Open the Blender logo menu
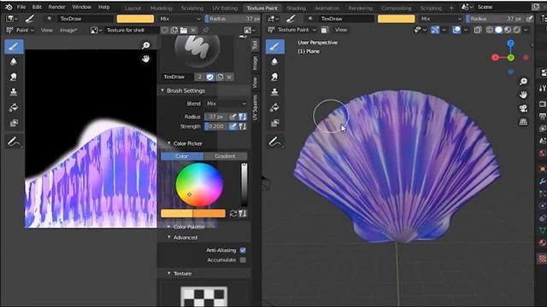Image resolution: width=547 pixels, height=307 pixels. click(x=9, y=7)
